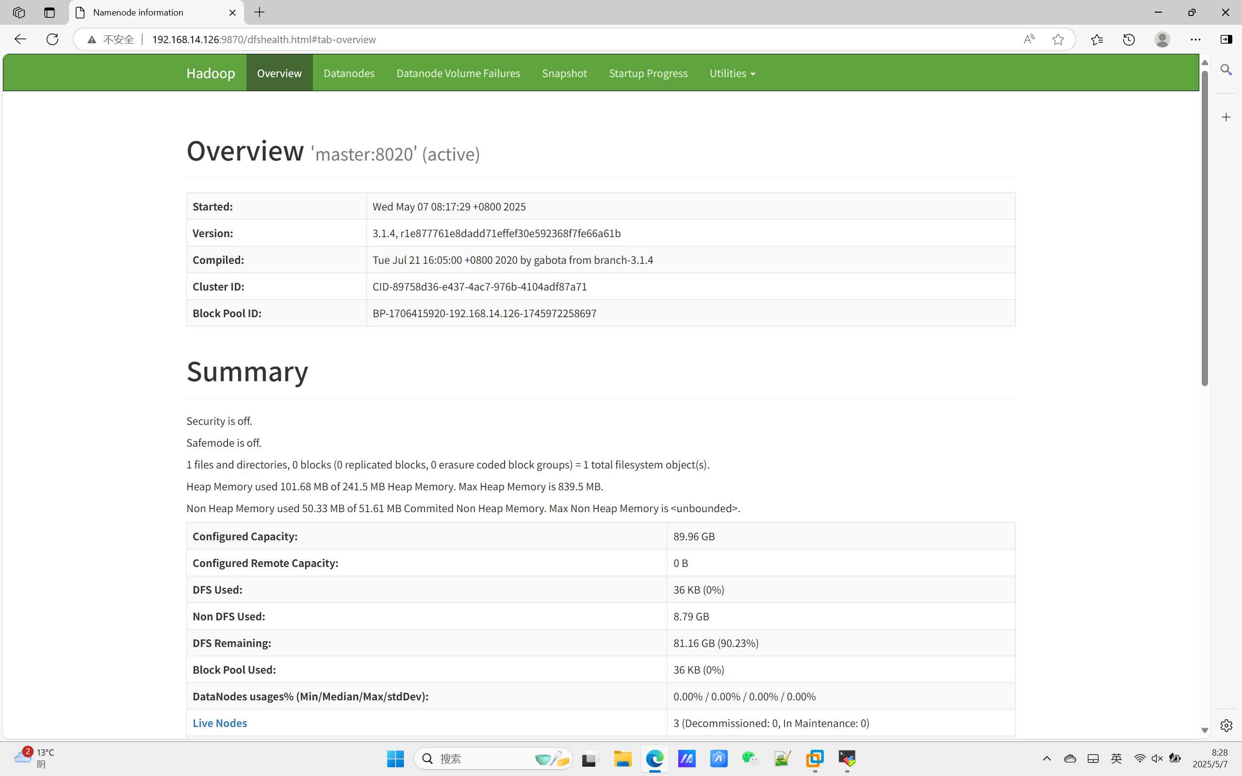
Task: Open tab actions menu icon
Action: tap(49, 12)
